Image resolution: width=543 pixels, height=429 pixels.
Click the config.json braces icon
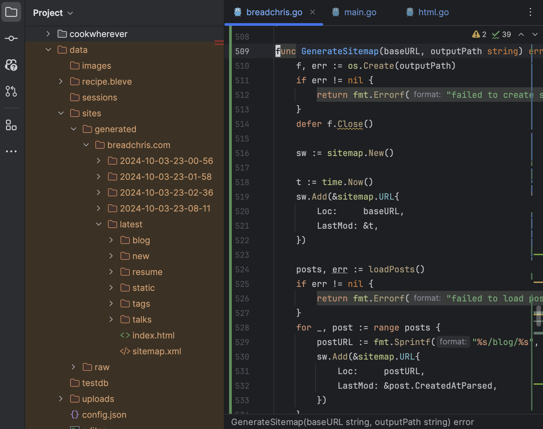pos(75,415)
